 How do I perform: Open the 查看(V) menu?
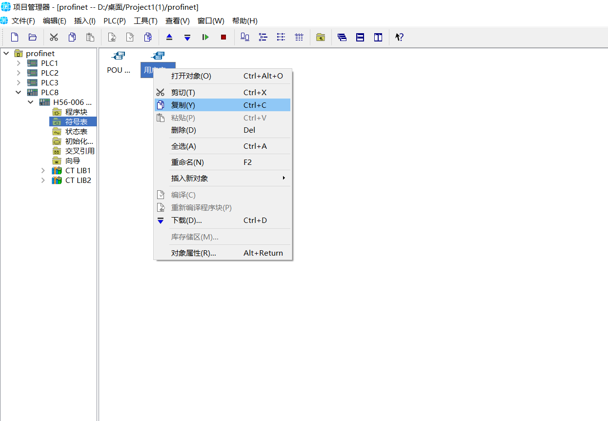178,20
